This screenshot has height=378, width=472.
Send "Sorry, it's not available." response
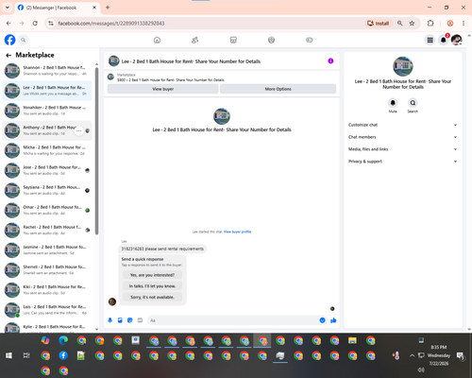coord(152,297)
